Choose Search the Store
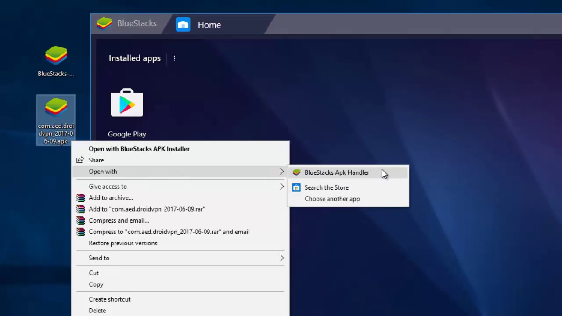Viewport: 562px width, 316px height. point(348,187)
